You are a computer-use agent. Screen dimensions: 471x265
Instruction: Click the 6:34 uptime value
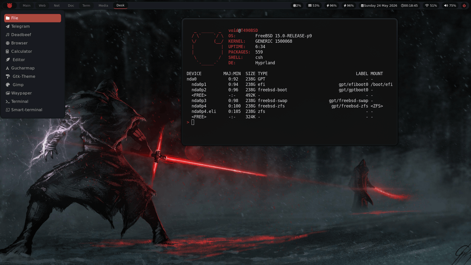pos(260,47)
